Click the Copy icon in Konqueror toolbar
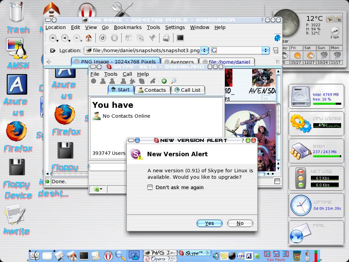The height and width of the screenshot is (262, 349). point(140,38)
